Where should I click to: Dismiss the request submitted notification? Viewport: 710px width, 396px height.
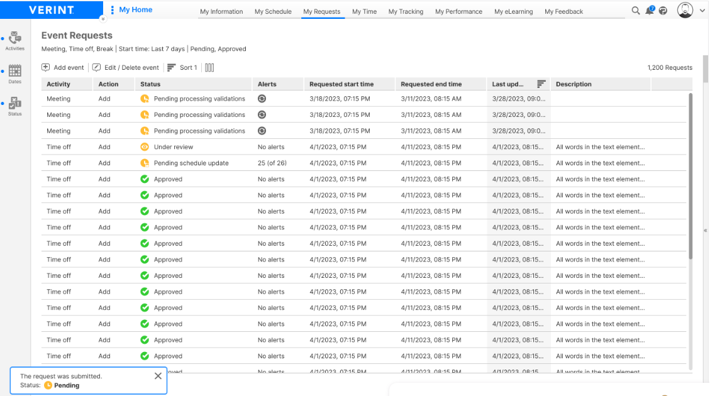(x=158, y=375)
